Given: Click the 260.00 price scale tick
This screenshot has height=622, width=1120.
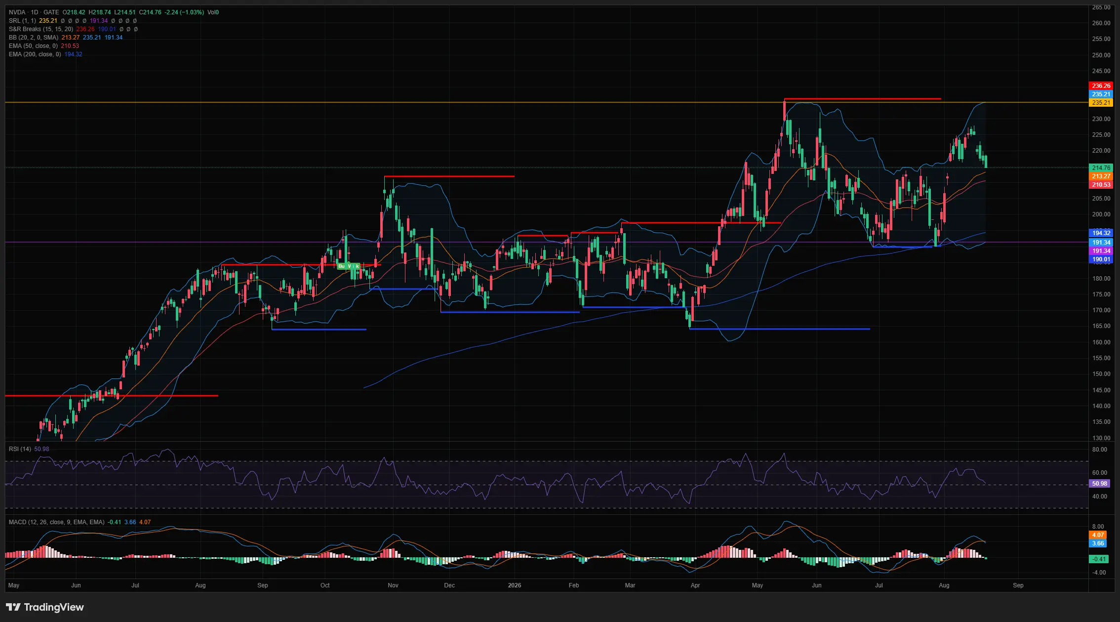Looking at the screenshot, I should [x=1101, y=23].
